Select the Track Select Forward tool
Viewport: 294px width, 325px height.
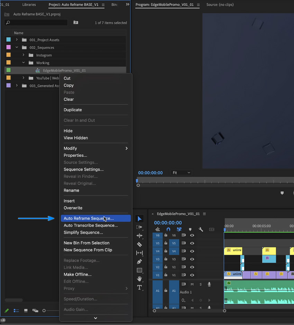pos(139,227)
